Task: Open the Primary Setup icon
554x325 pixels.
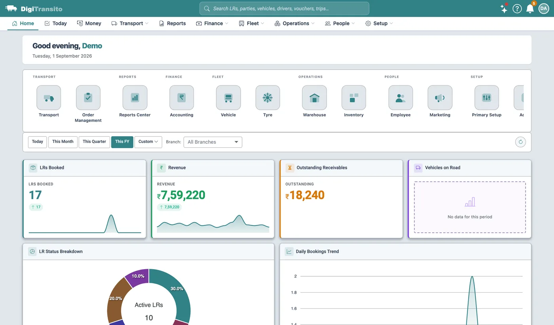Action: tap(487, 98)
